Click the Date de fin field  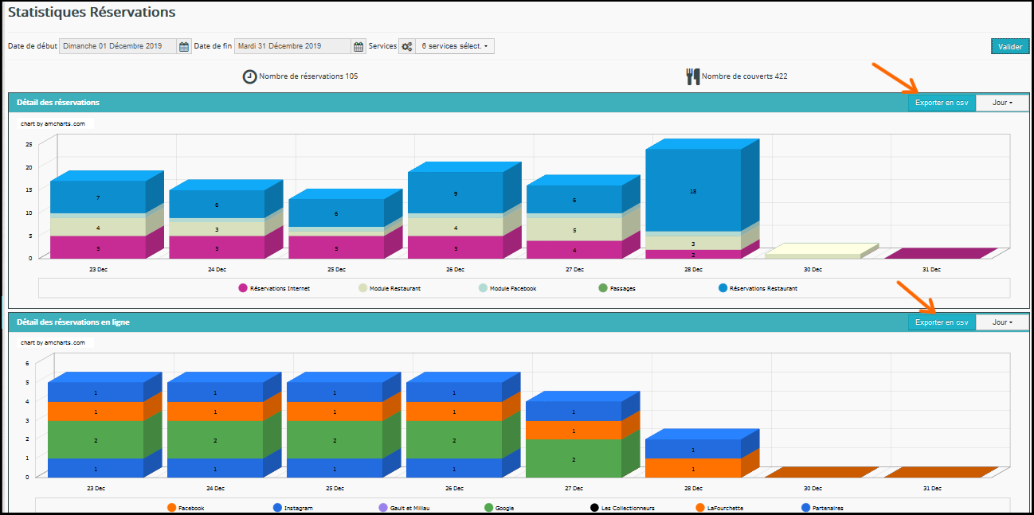[293, 46]
